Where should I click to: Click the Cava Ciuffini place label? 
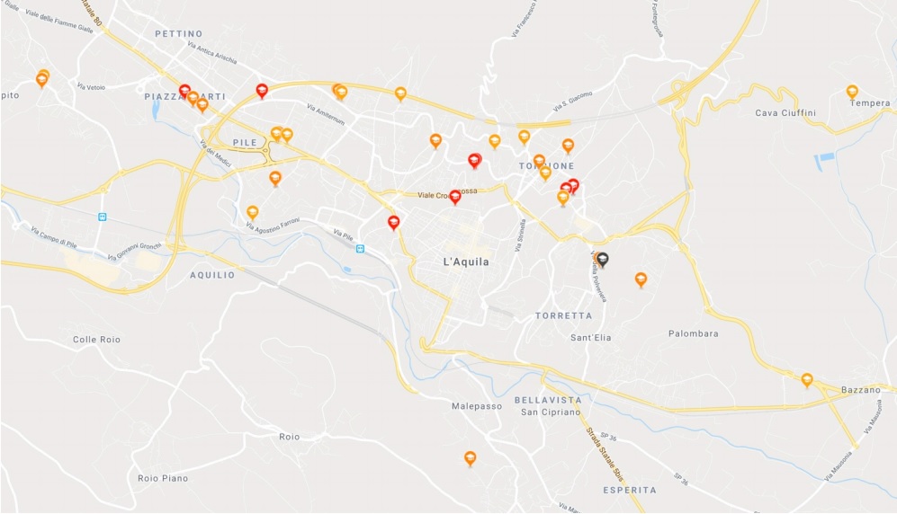(785, 113)
